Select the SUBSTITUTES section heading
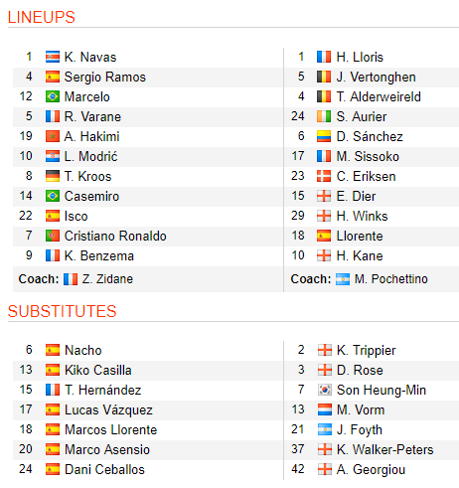Viewport: 459px width, 488px height. click(63, 311)
